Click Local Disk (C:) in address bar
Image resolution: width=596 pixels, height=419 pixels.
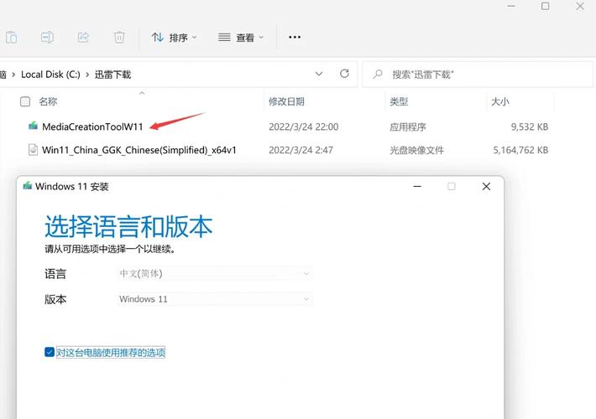[x=50, y=75]
